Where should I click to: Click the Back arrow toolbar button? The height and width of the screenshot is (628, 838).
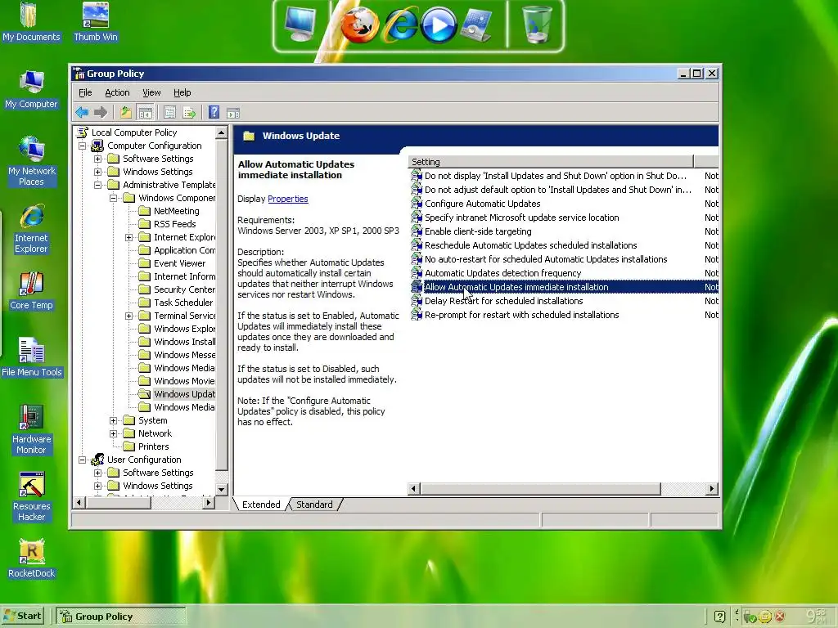pos(82,112)
